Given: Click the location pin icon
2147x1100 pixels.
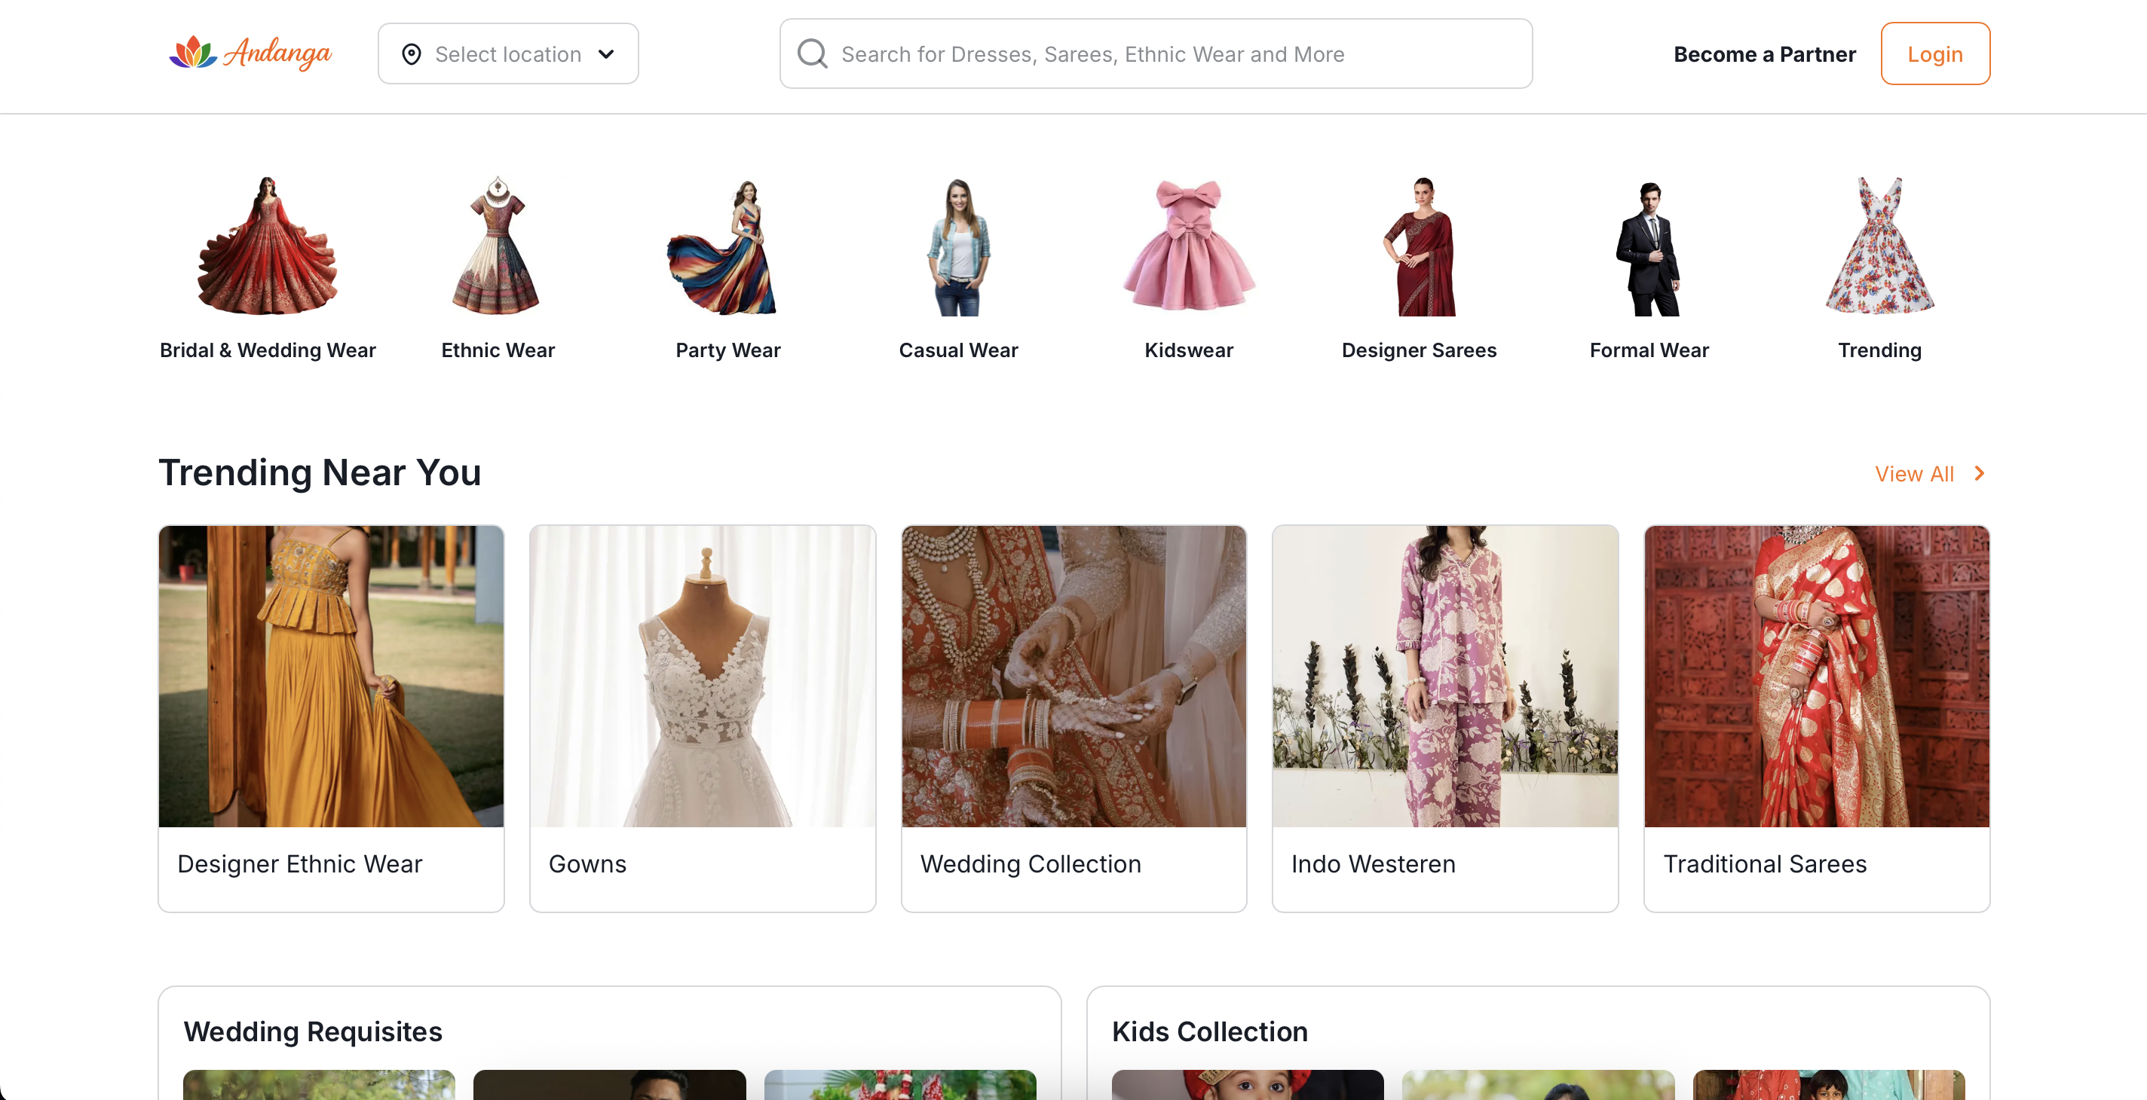Looking at the screenshot, I should (412, 54).
